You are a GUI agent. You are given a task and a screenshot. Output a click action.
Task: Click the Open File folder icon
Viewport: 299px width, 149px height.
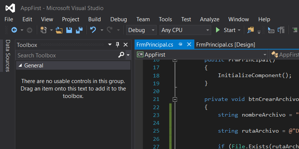click(59, 30)
